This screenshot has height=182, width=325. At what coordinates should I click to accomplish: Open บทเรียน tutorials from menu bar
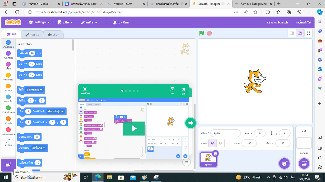121,22
